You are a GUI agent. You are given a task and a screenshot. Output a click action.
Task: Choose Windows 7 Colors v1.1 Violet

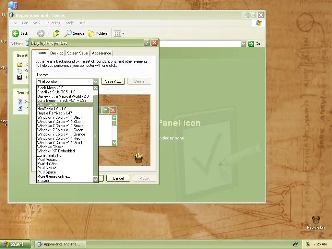pos(65,143)
